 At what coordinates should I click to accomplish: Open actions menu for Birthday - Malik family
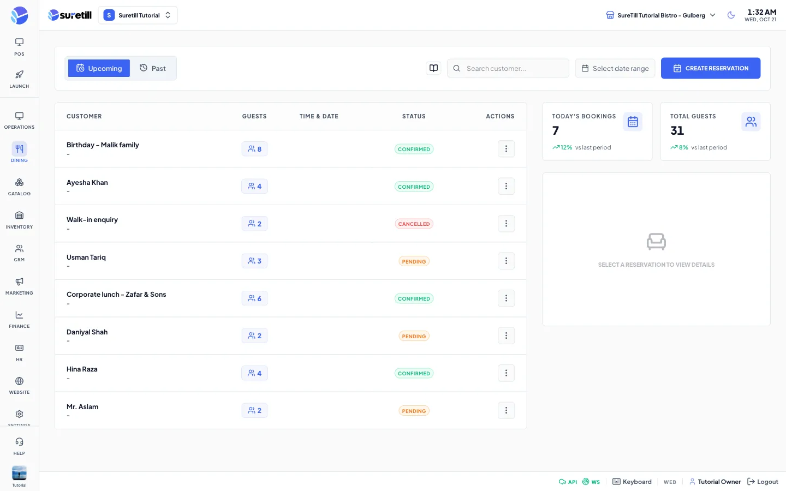click(x=506, y=149)
